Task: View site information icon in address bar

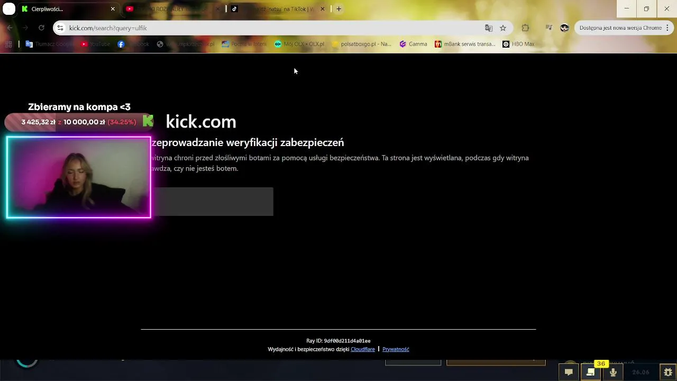Action: pos(60,28)
